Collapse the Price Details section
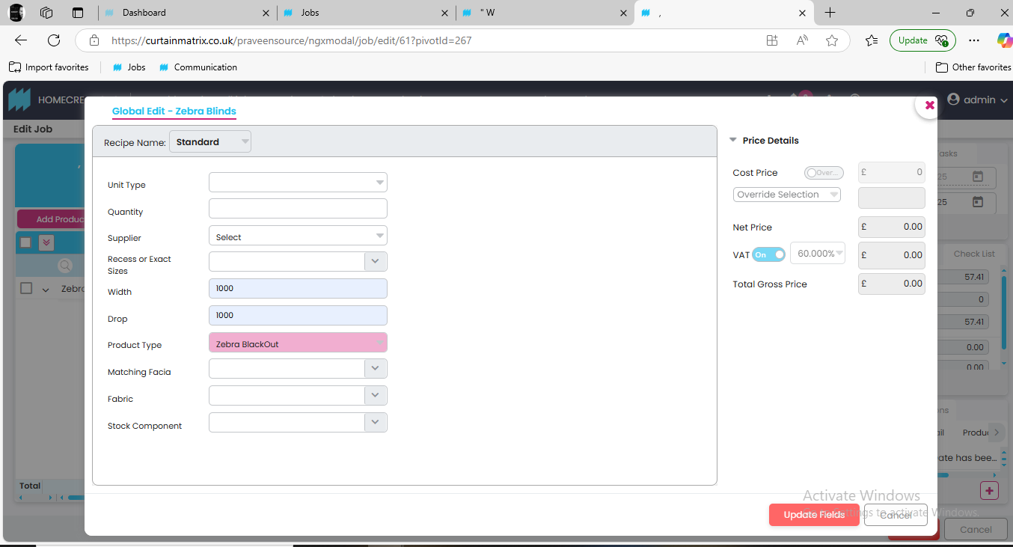Image resolution: width=1013 pixels, height=547 pixels. click(x=733, y=141)
